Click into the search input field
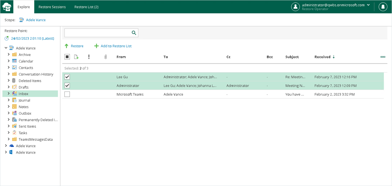The image size is (392, 186). (97, 33)
